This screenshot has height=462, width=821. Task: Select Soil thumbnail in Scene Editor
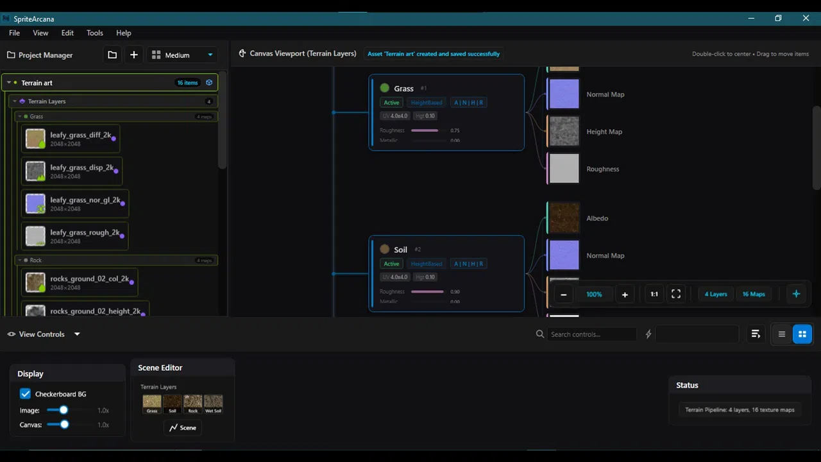pos(173,404)
